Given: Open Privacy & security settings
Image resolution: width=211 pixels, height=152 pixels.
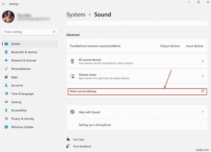Looking at the screenshot, I should pos(22,119).
